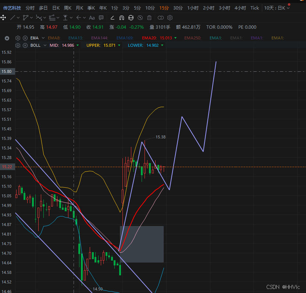Remove the EMA indicator
This screenshot has width=306, height=293.
tap(25, 38)
